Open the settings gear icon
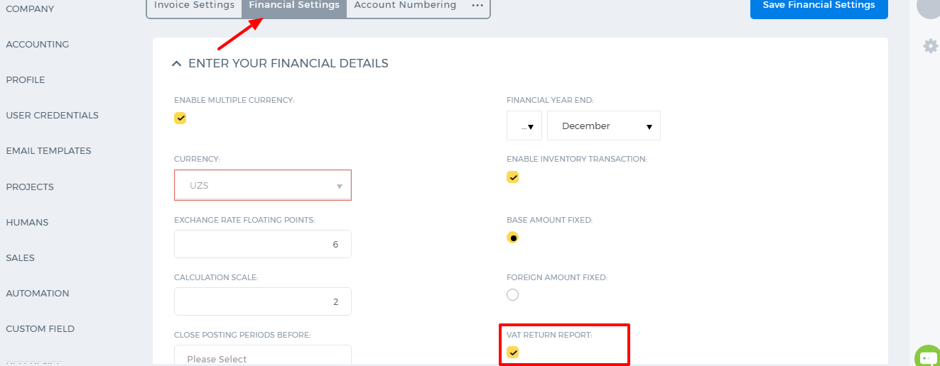The image size is (940, 366). click(930, 46)
